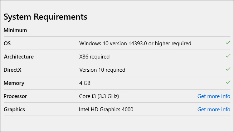Select the 4 GB memory value
Screen dimensions: 234x132
tap(85, 83)
